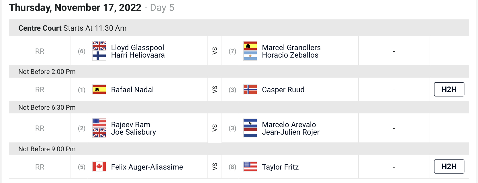The width and height of the screenshot is (478, 183).
Task: Go to Felix Auger-Aliassime's profile
Action: tap(147, 167)
